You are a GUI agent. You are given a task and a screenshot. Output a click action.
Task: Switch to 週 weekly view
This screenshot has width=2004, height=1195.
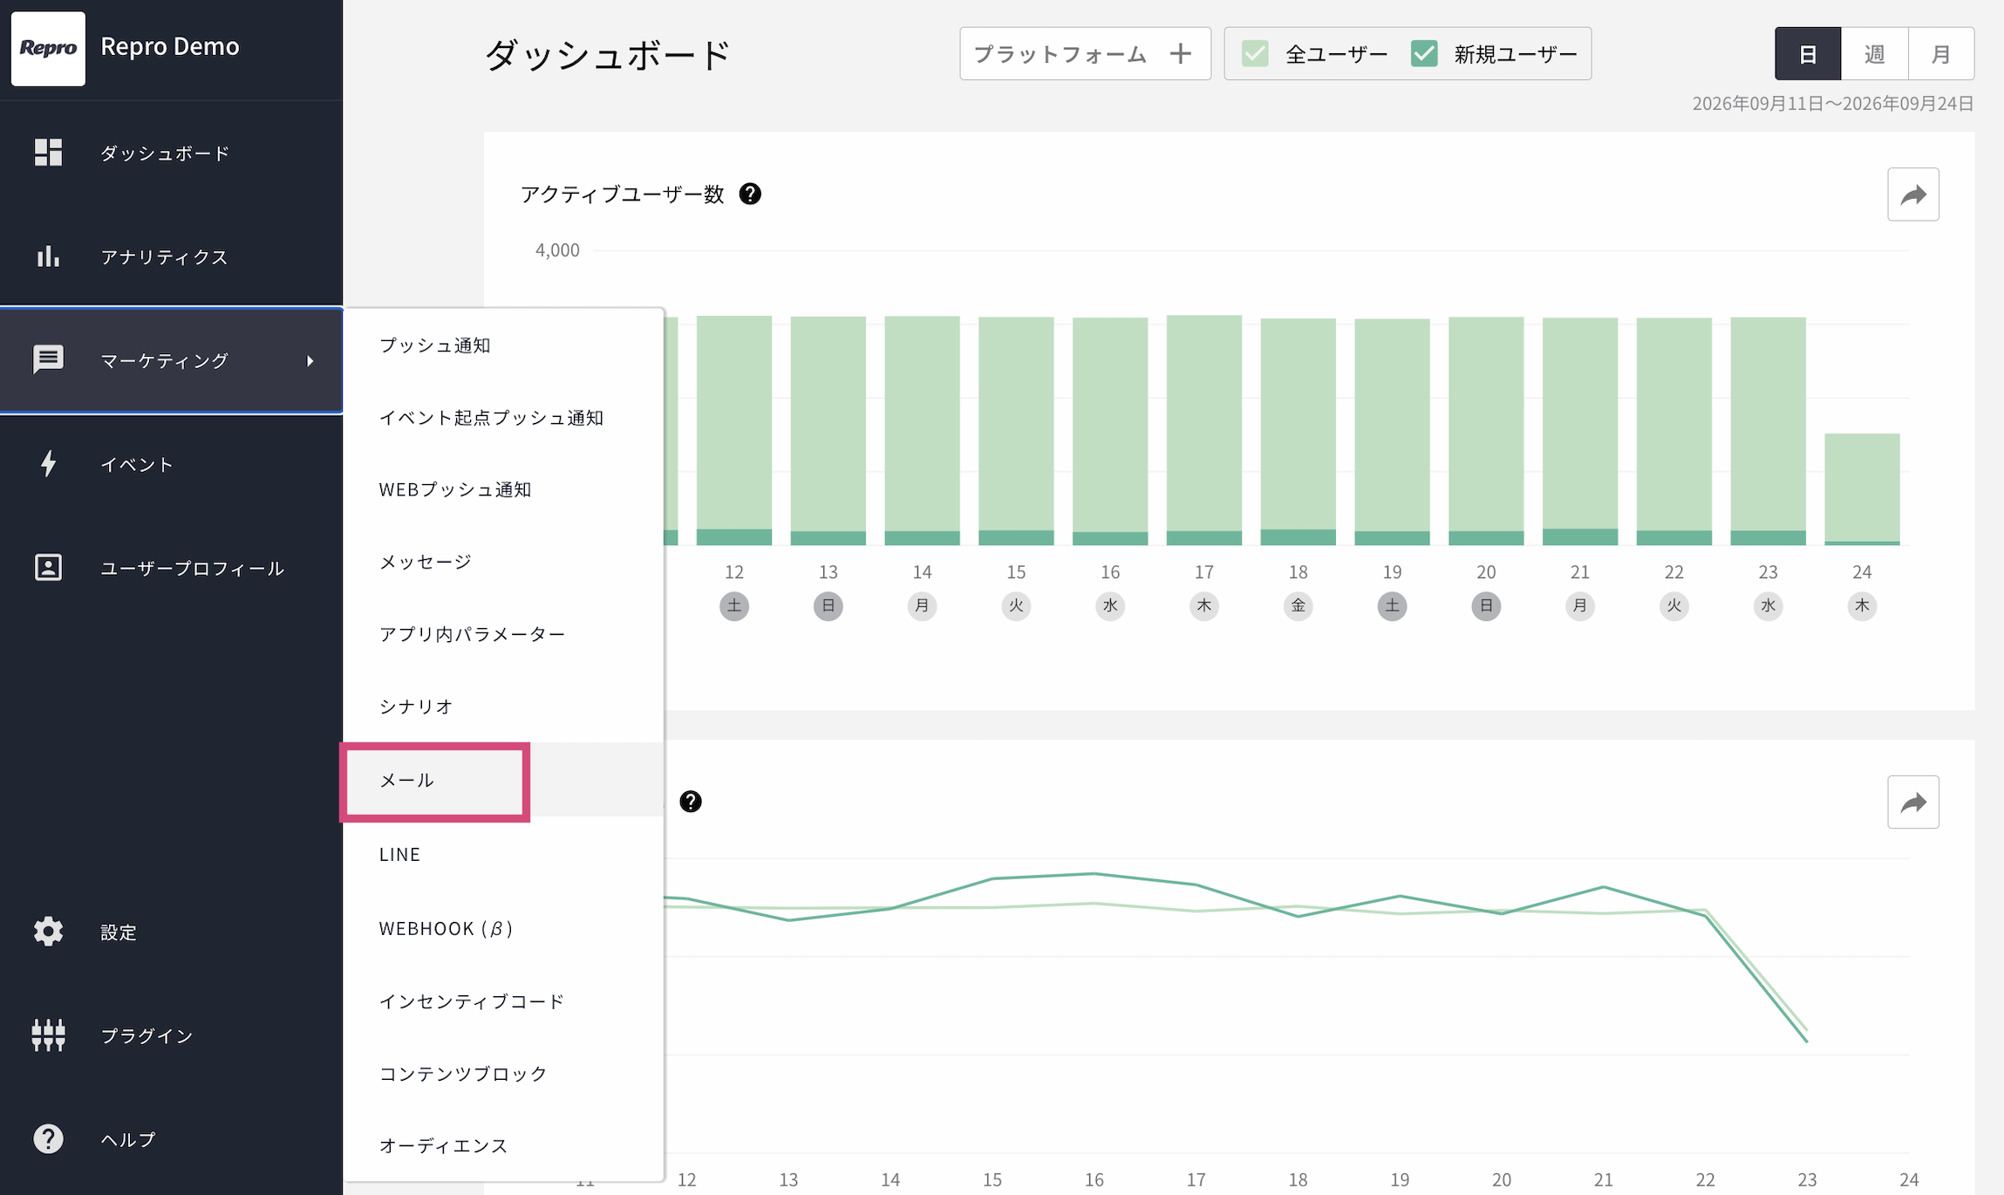[x=1874, y=54]
